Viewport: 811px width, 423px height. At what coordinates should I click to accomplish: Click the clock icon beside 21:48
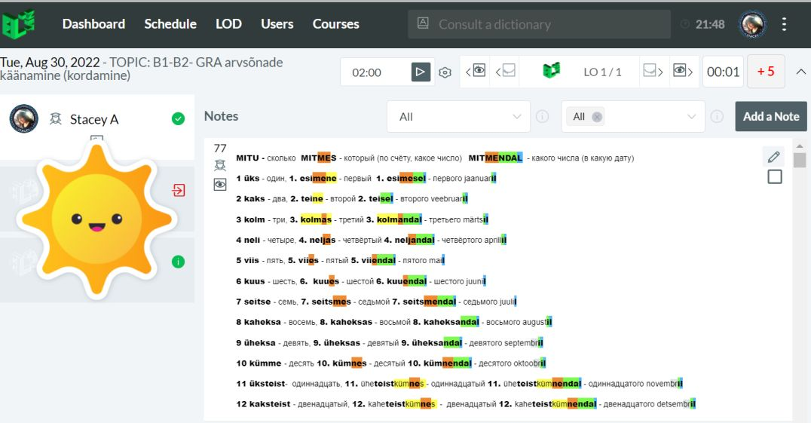point(685,24)
